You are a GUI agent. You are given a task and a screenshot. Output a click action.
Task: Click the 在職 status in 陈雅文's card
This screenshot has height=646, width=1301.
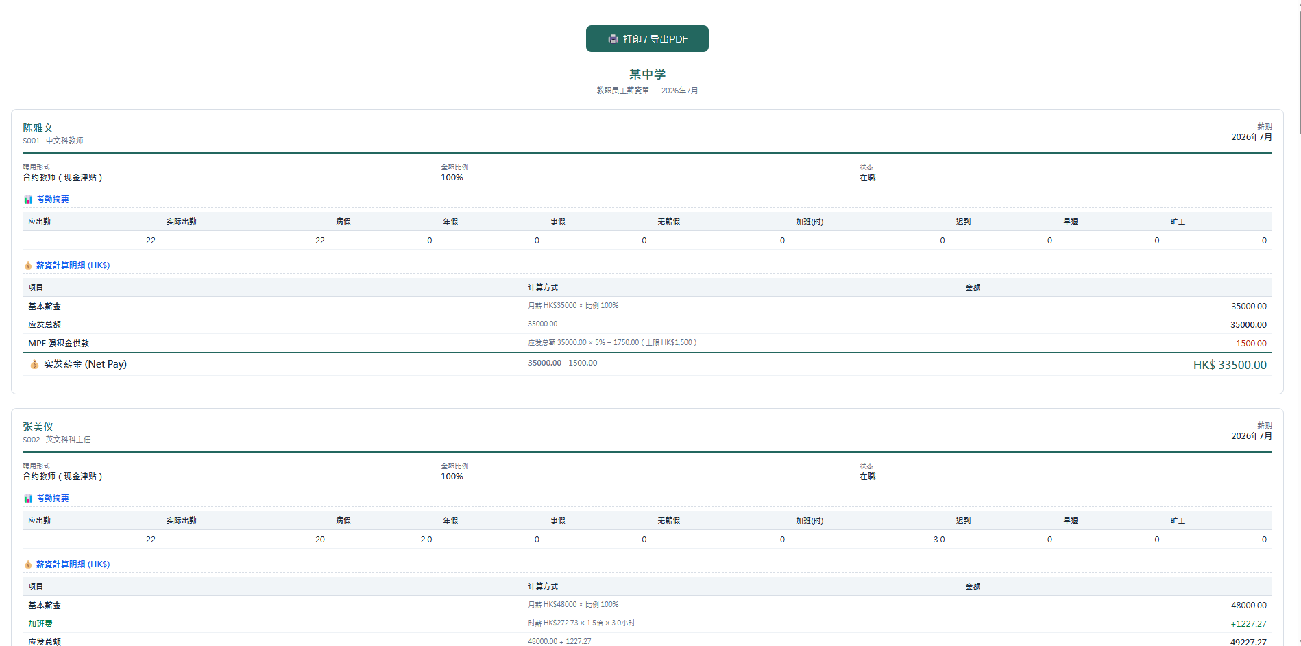pos(868,178)
